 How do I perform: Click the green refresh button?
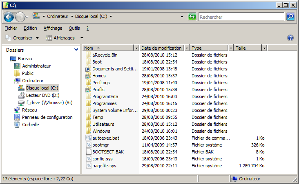tap(192, 17)
